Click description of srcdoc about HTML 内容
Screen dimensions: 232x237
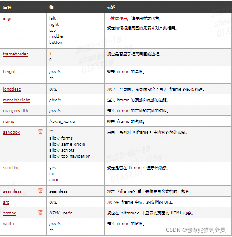(150, 213)
